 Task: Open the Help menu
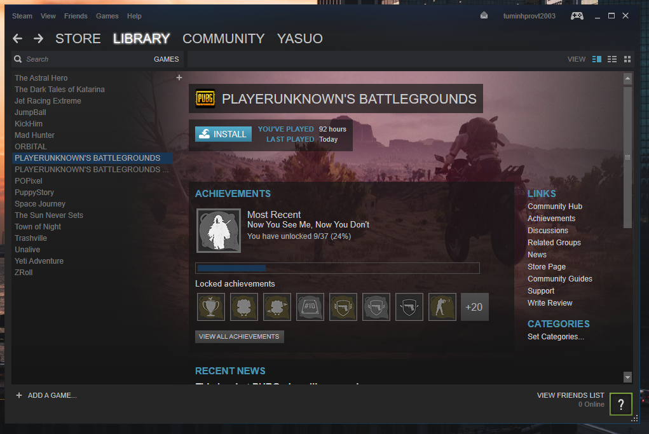134,16
